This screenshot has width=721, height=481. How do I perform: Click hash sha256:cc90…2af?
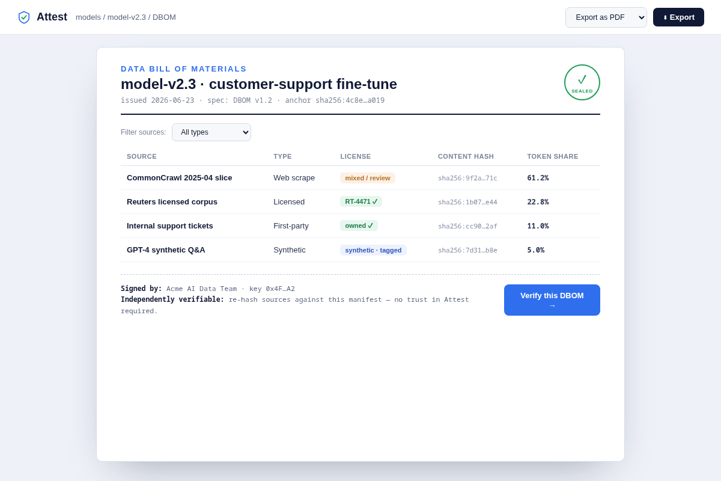click(x=467, y=226)
